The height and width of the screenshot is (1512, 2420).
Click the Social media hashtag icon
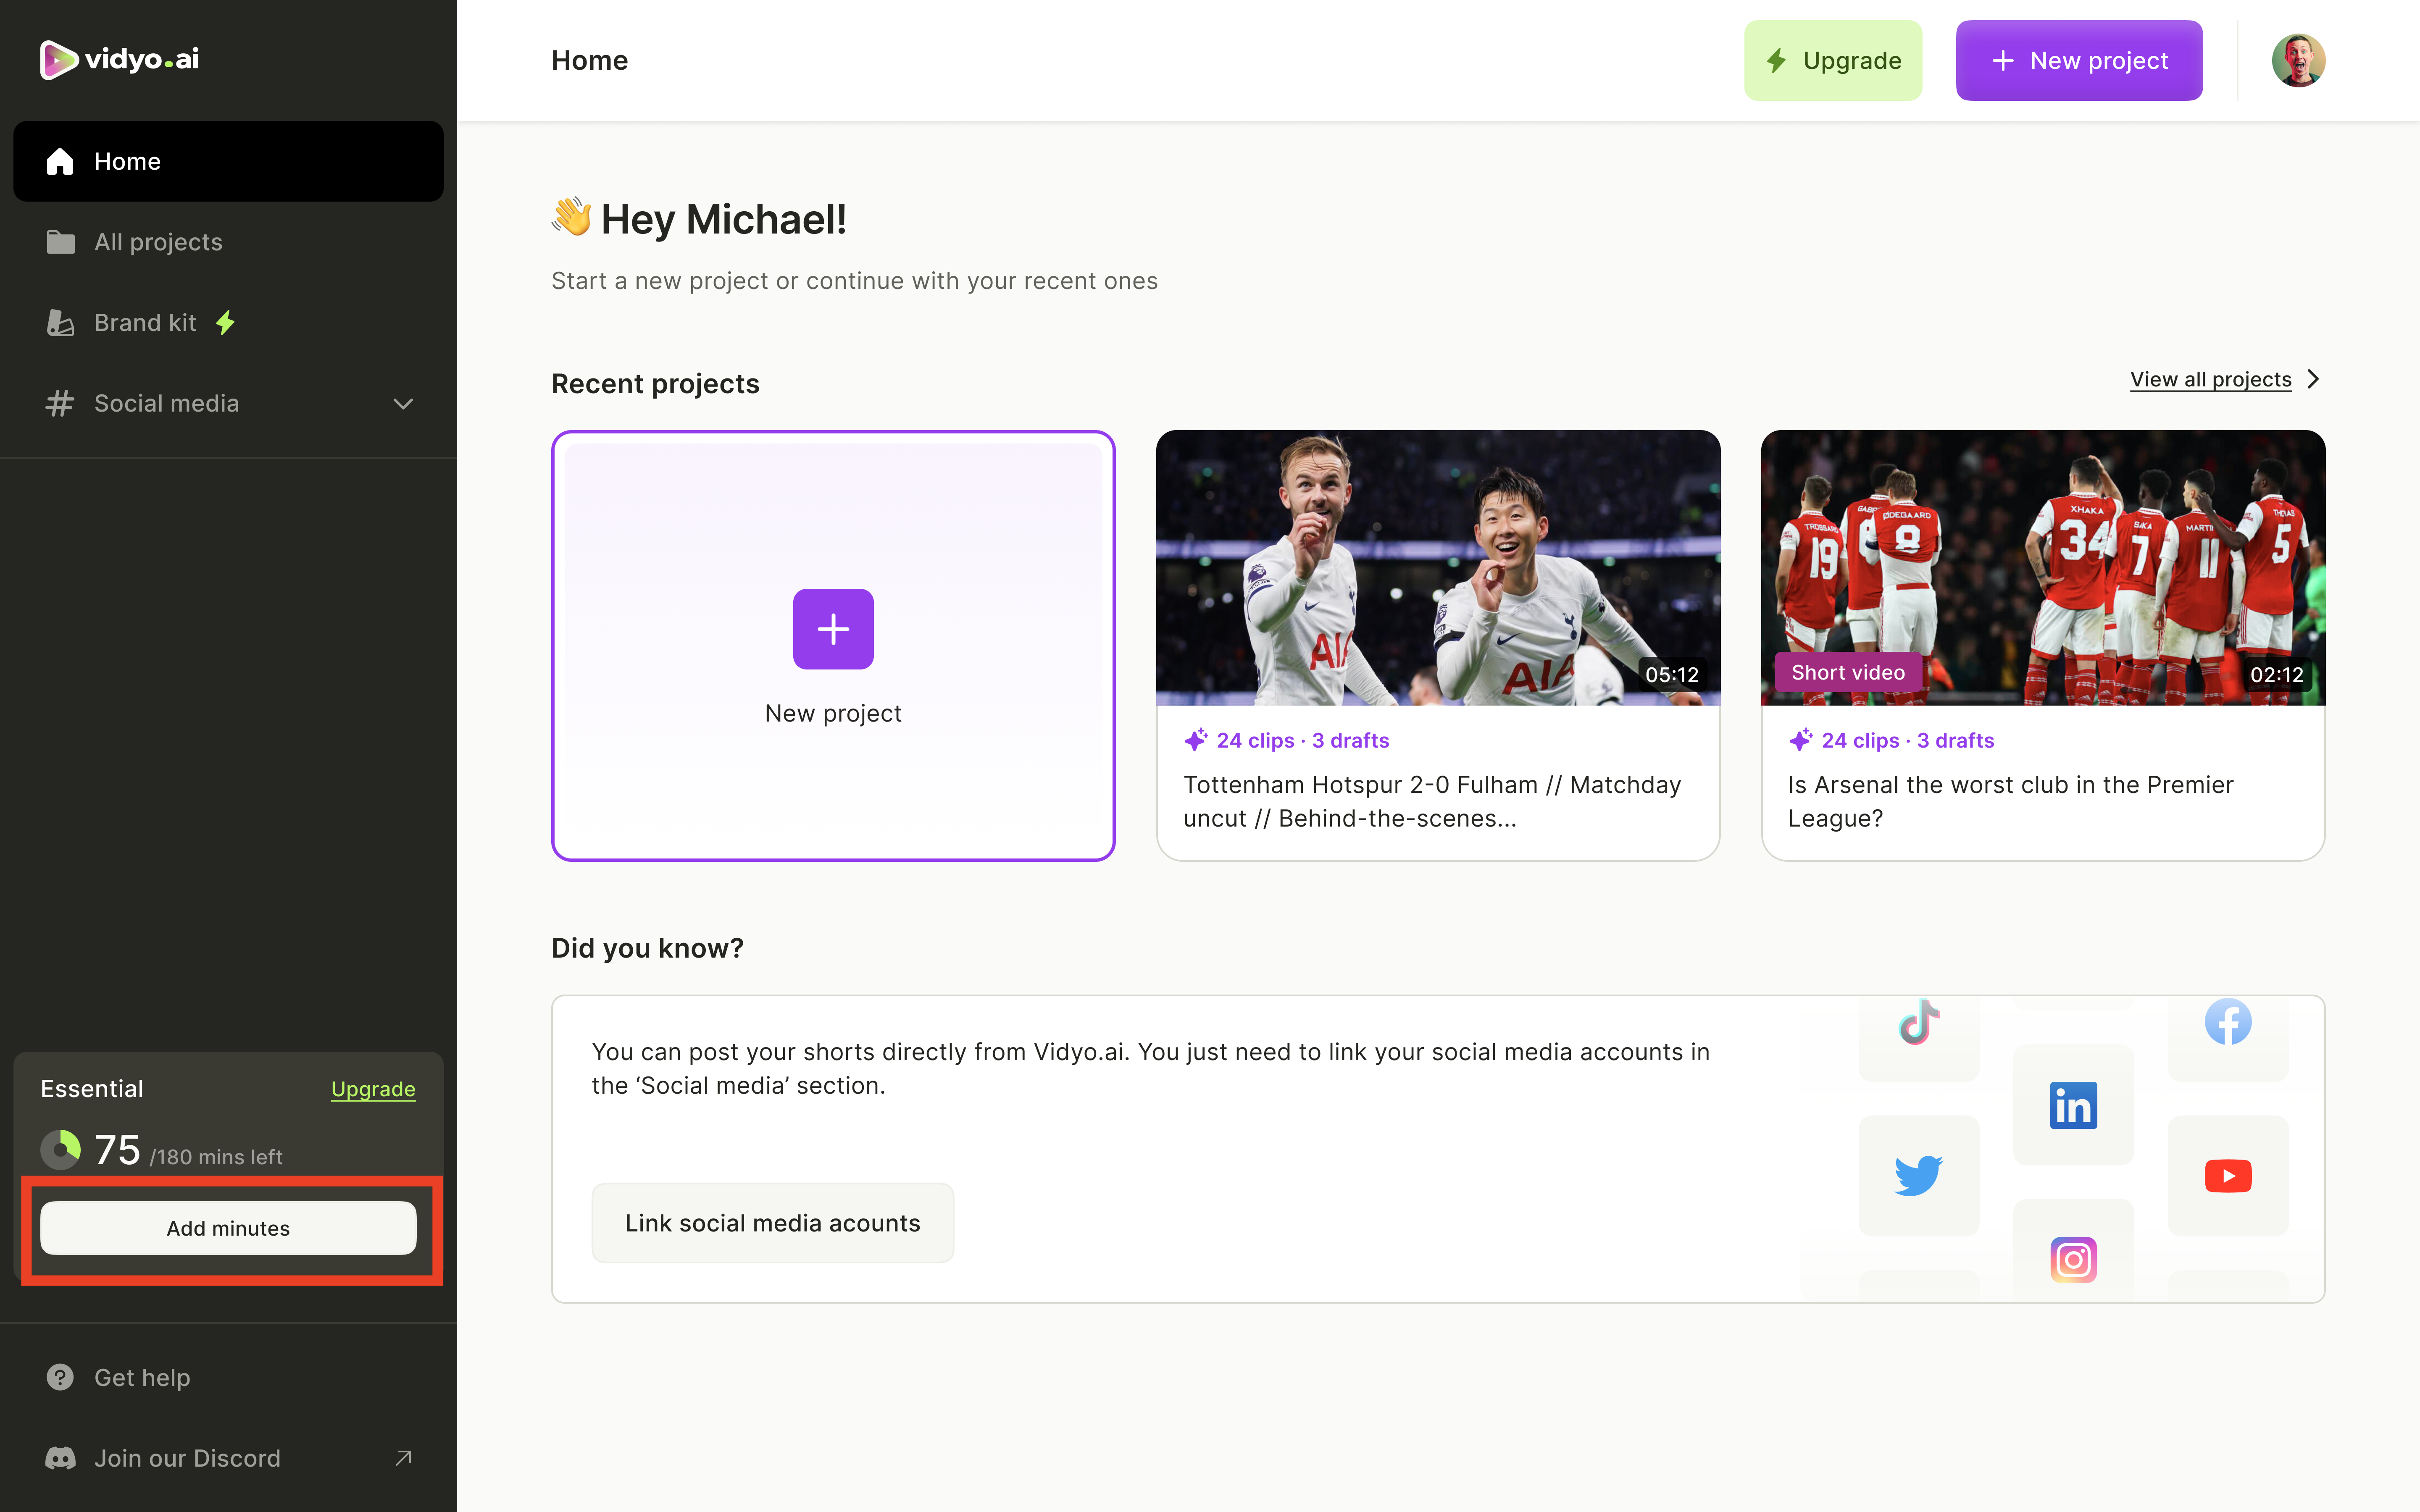[60, 403]
